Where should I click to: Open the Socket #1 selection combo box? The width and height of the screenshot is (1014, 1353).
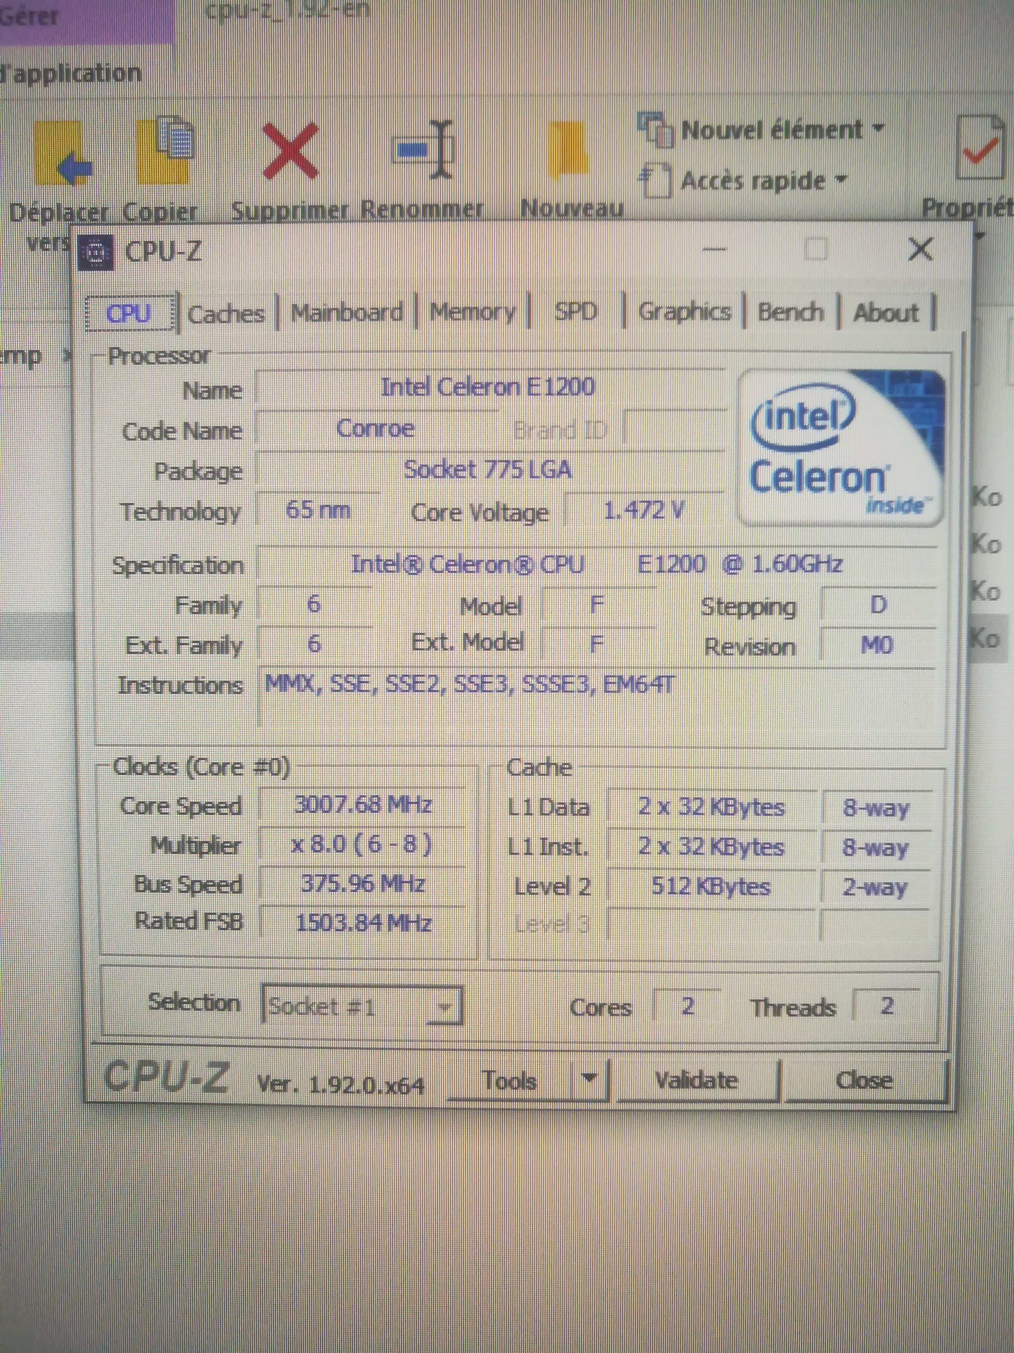[x=362, y=1006]
